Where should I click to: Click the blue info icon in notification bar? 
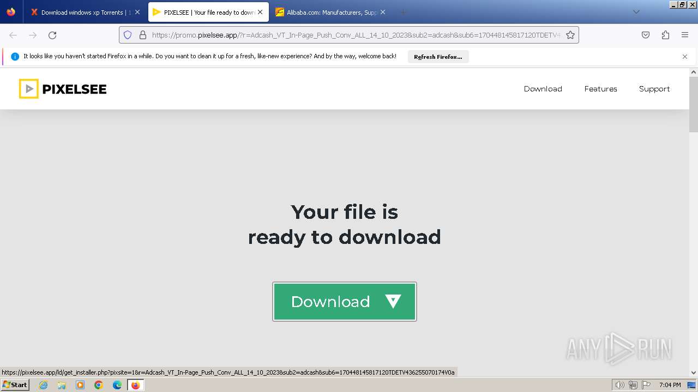click(x=15, y=57)
